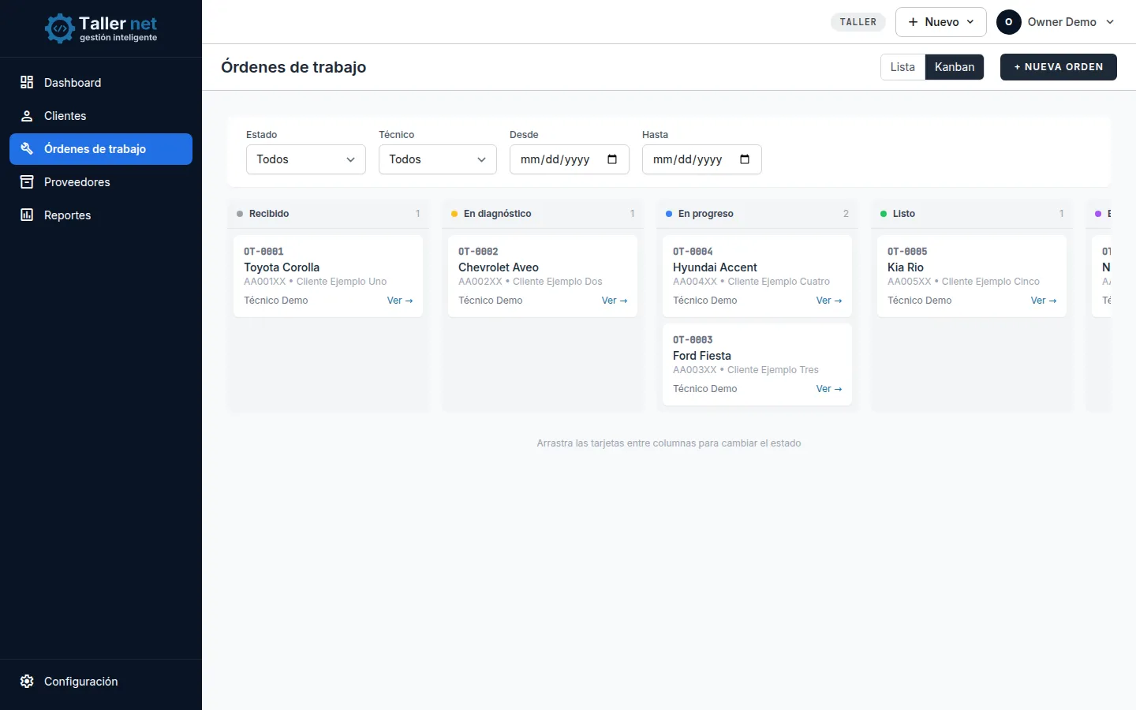
Task: Click order number OT-0004
Action: pos(693,252)
